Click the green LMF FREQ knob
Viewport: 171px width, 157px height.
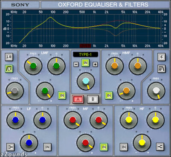pos(33,66)
